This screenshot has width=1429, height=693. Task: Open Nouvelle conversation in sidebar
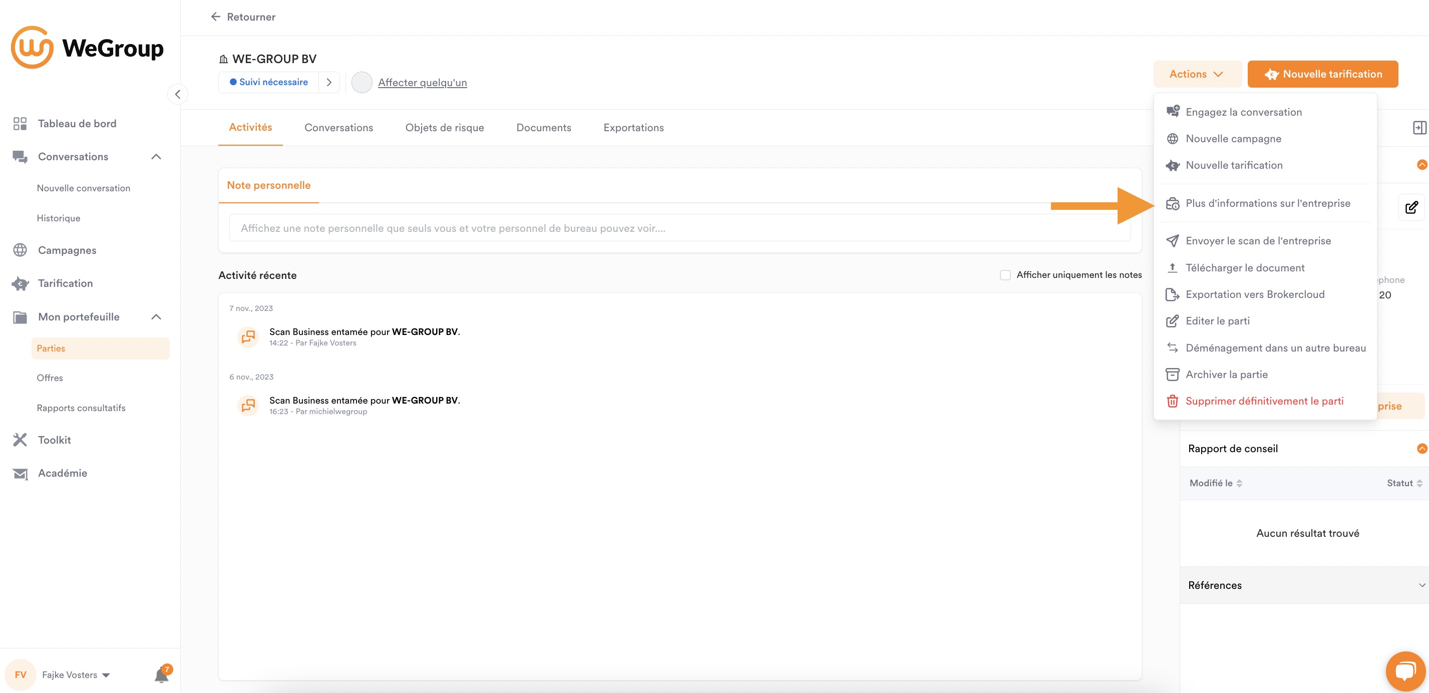coord(84,188)
